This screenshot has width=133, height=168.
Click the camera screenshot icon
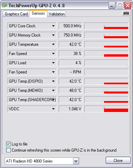pyautogui.click(x=126, y=13)
